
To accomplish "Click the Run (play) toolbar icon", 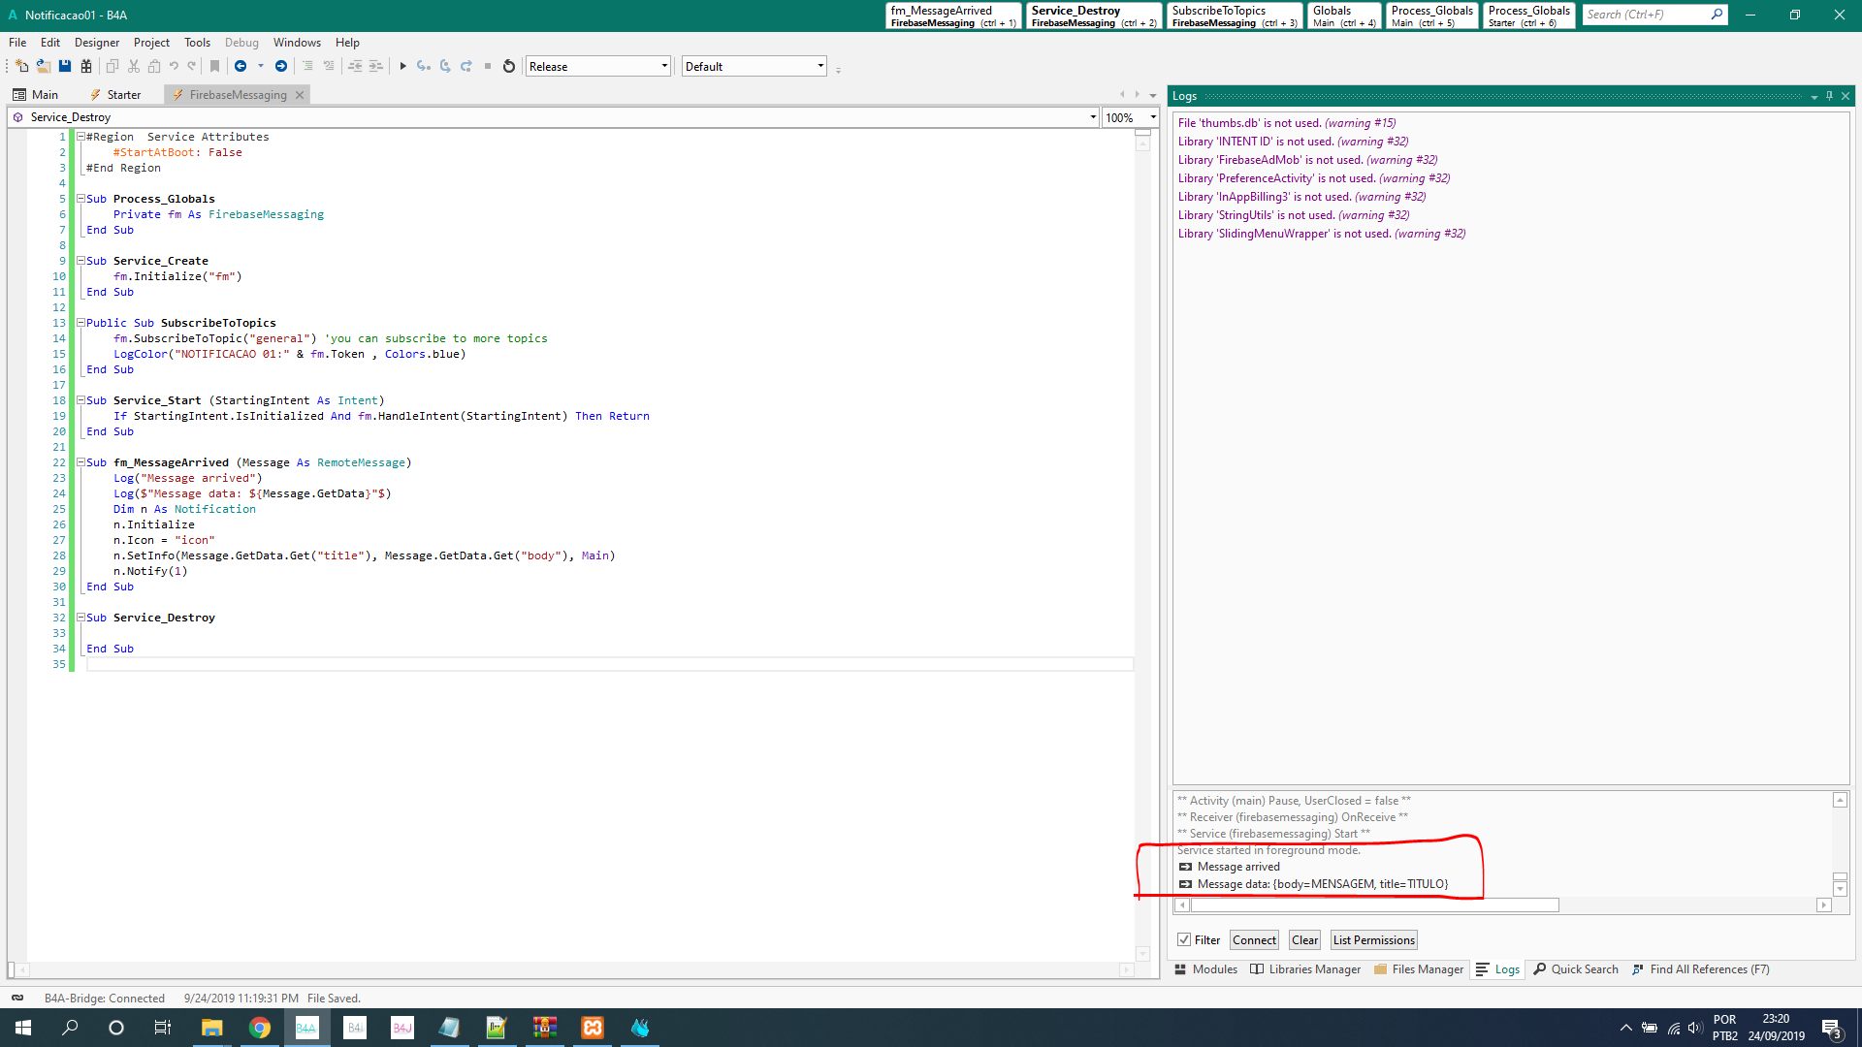I will tap(402, 66).
